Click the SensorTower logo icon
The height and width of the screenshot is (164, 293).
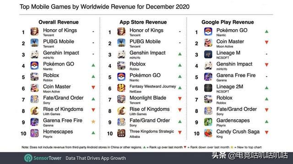(x=28, y=158)
